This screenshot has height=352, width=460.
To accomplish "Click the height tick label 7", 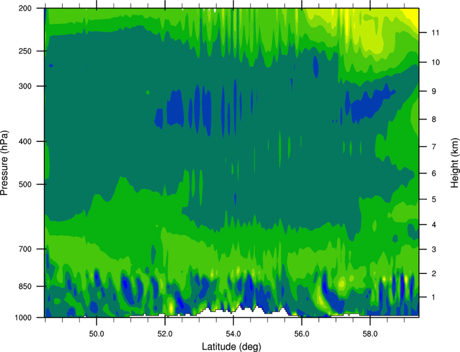I will [x=434, y=147].
